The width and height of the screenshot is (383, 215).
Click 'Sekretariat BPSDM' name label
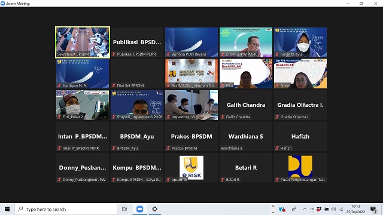[x=73, y=54]
